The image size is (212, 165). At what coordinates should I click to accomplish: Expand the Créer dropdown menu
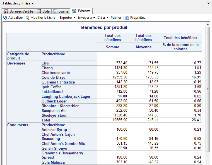[x=103, y=18]
